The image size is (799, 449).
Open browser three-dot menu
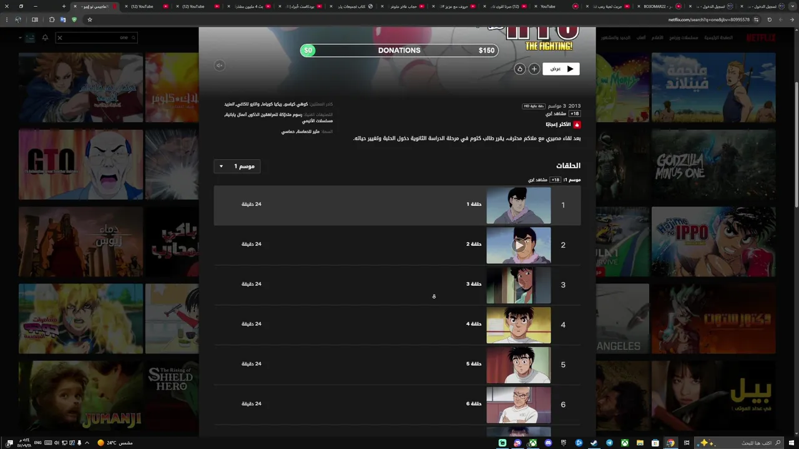coord(7,19)
